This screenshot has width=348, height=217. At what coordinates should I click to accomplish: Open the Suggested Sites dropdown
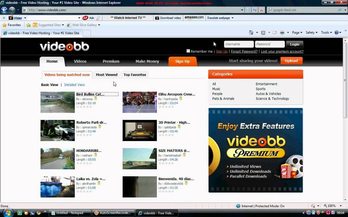(x=63, y=25)
